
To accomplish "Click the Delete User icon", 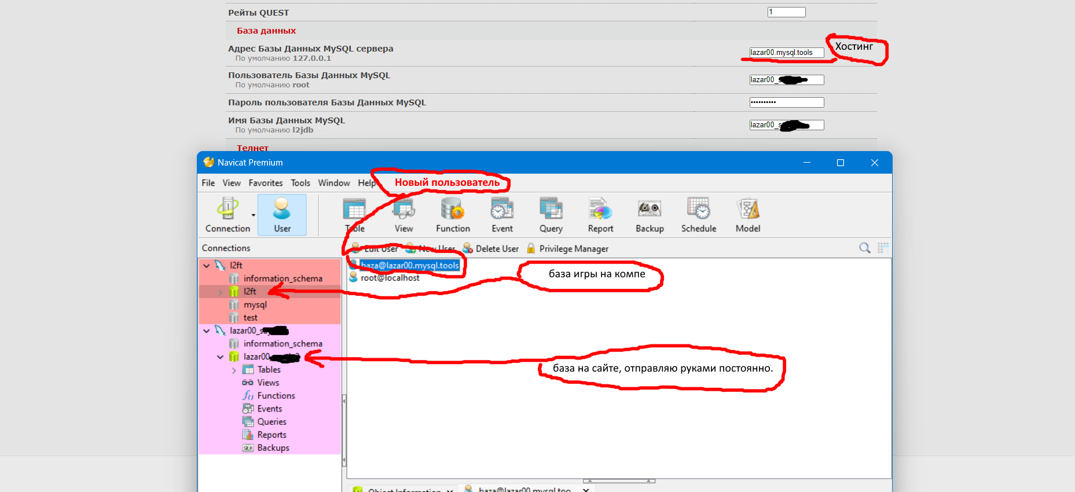I will pyautogui.click(x=468, y=248).
